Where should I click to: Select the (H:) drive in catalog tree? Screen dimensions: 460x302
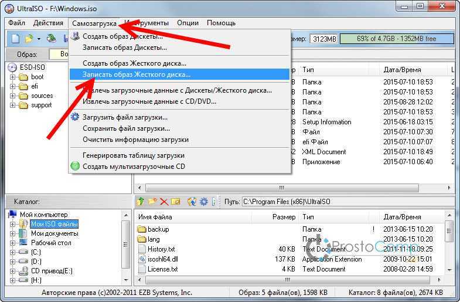pos(36,280)
